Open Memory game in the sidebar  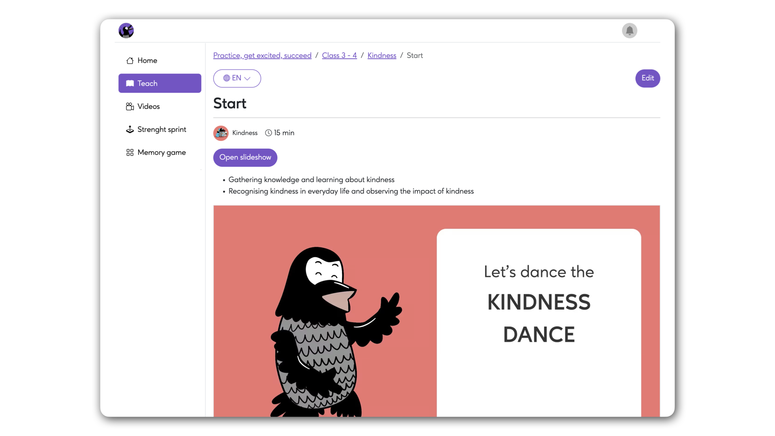tap(160, 153)
